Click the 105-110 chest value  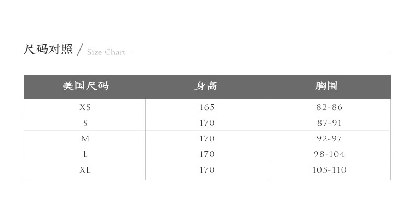point(329,170)
